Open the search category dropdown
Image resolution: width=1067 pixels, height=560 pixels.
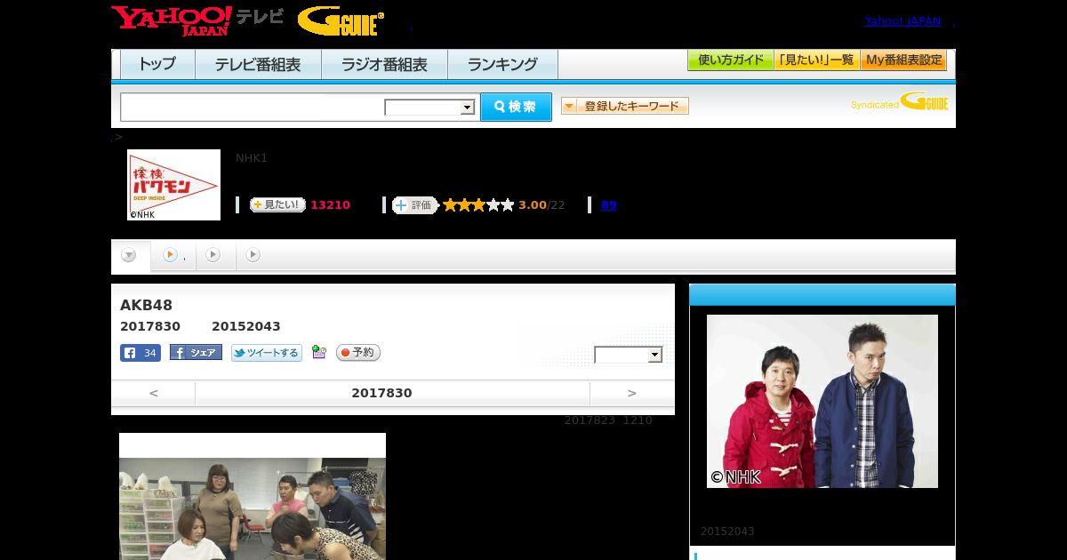pos(430,108)
